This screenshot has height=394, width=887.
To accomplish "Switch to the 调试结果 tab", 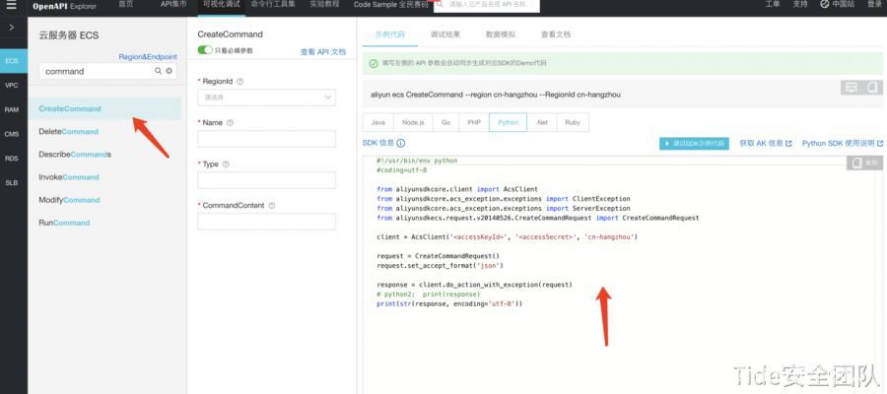I will (445, 33).
